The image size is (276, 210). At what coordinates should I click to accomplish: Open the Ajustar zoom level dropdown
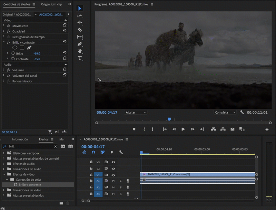coord(136,113)
